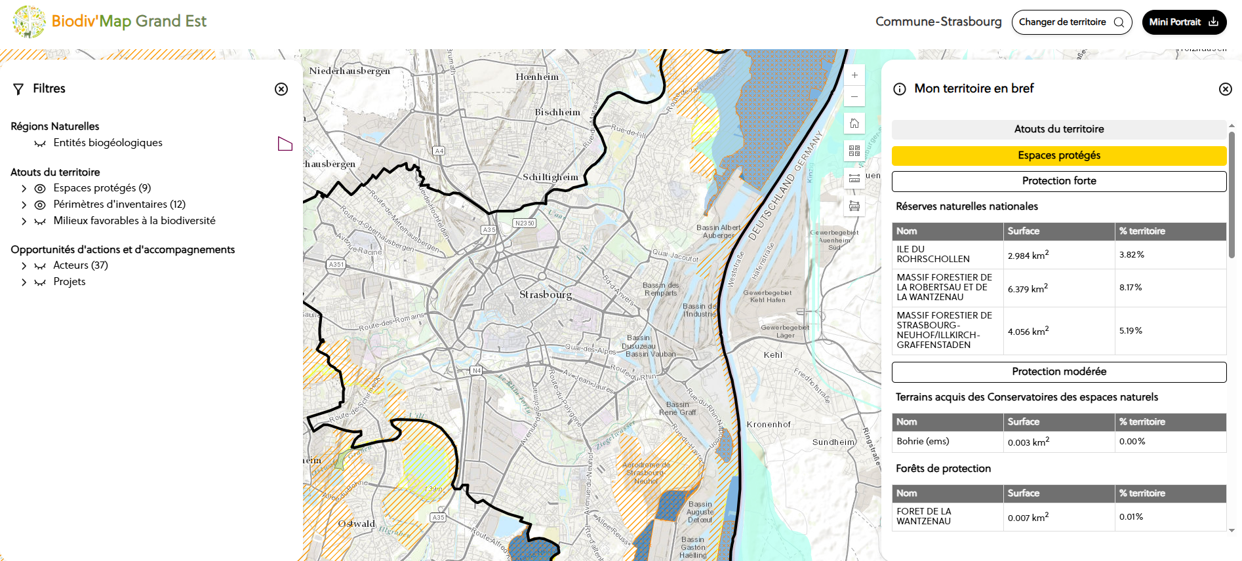
Task: Open the basemap gallery tool
Action: coord(854,151)
